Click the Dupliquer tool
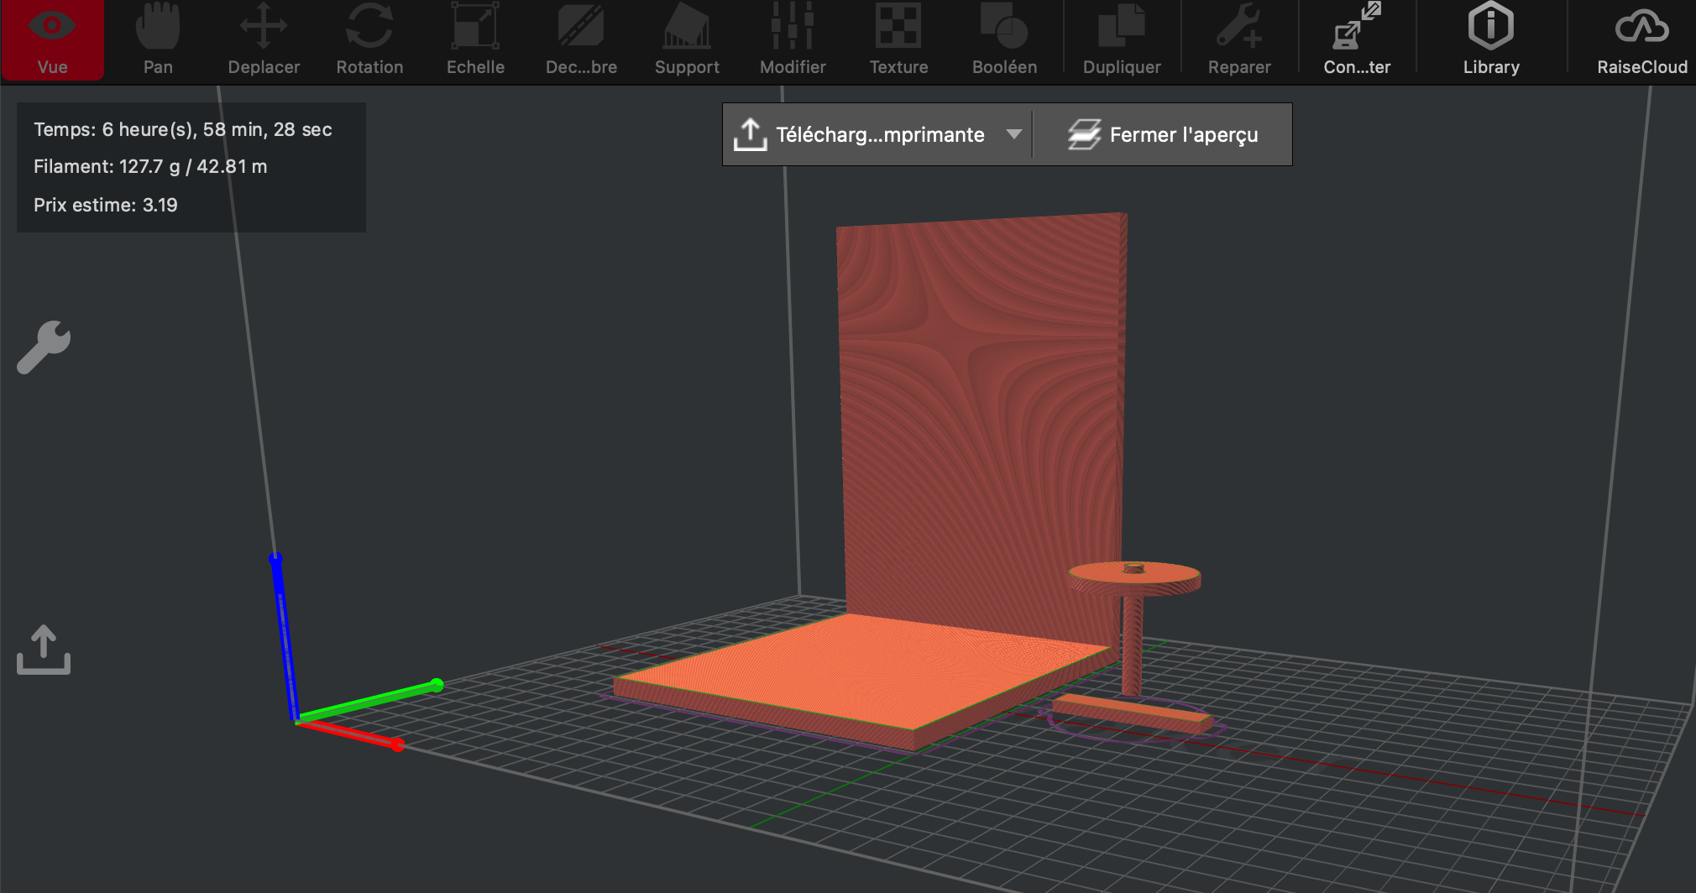Screen dimensions: 1696x893 pos(1122,39)
